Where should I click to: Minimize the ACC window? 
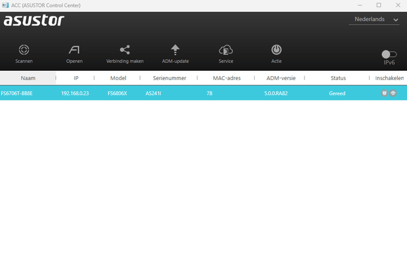tap(360, 5)
